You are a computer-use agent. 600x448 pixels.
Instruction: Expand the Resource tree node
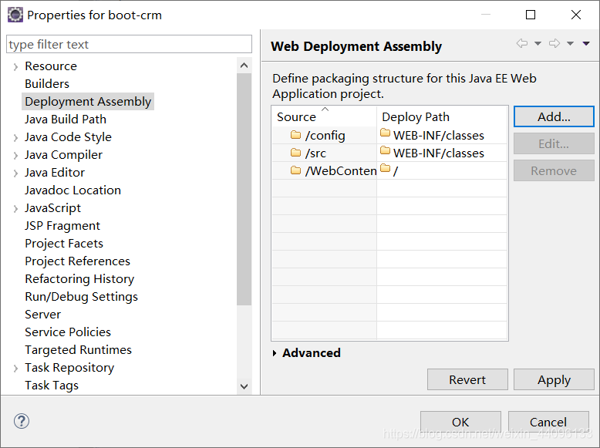(15, 67)
